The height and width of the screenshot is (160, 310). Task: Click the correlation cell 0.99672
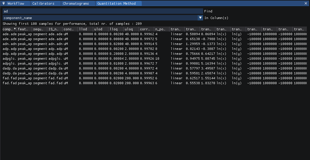pyautogui.click(x=147, y=63)
